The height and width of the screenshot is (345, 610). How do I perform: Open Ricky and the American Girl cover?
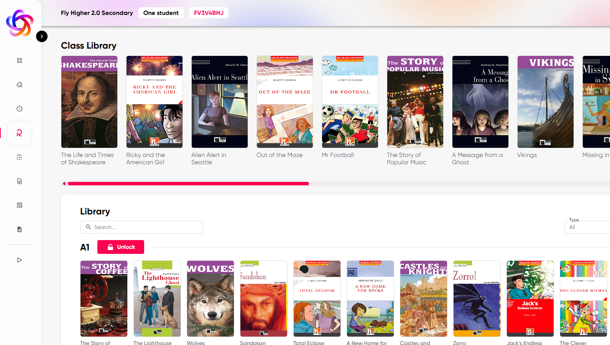[155, 102]
